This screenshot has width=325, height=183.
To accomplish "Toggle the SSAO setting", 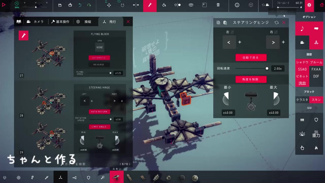I will pyautogui.click(x=302, y=69).
